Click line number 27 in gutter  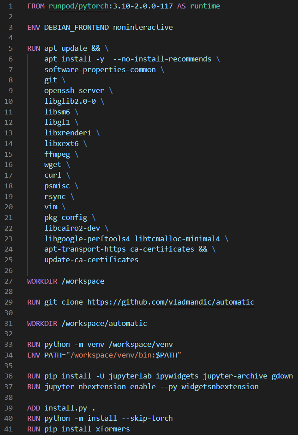tap(8, 281)
